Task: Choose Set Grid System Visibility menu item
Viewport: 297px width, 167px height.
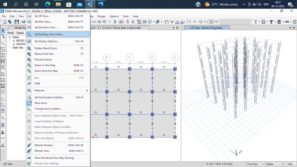Action: 58,97
